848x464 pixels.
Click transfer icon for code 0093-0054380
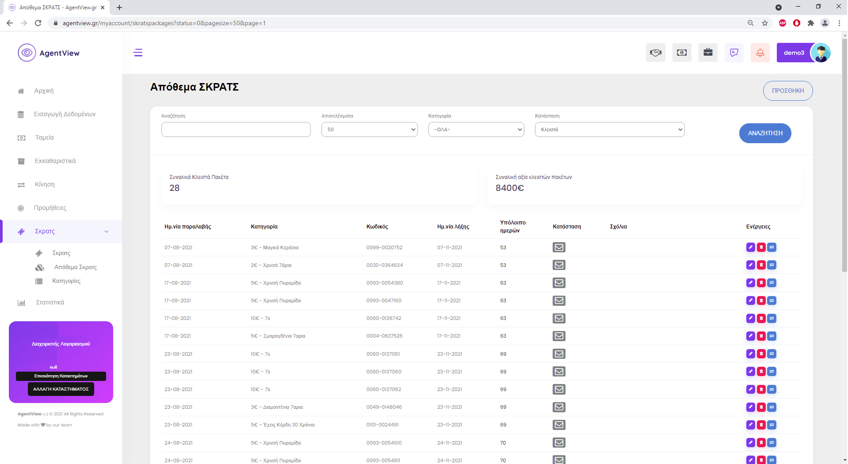(x=772, y=283)
